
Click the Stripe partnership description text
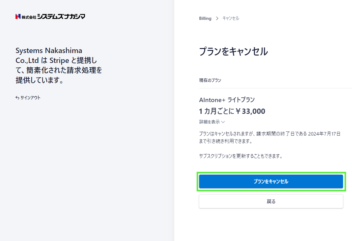pos(59,65)
